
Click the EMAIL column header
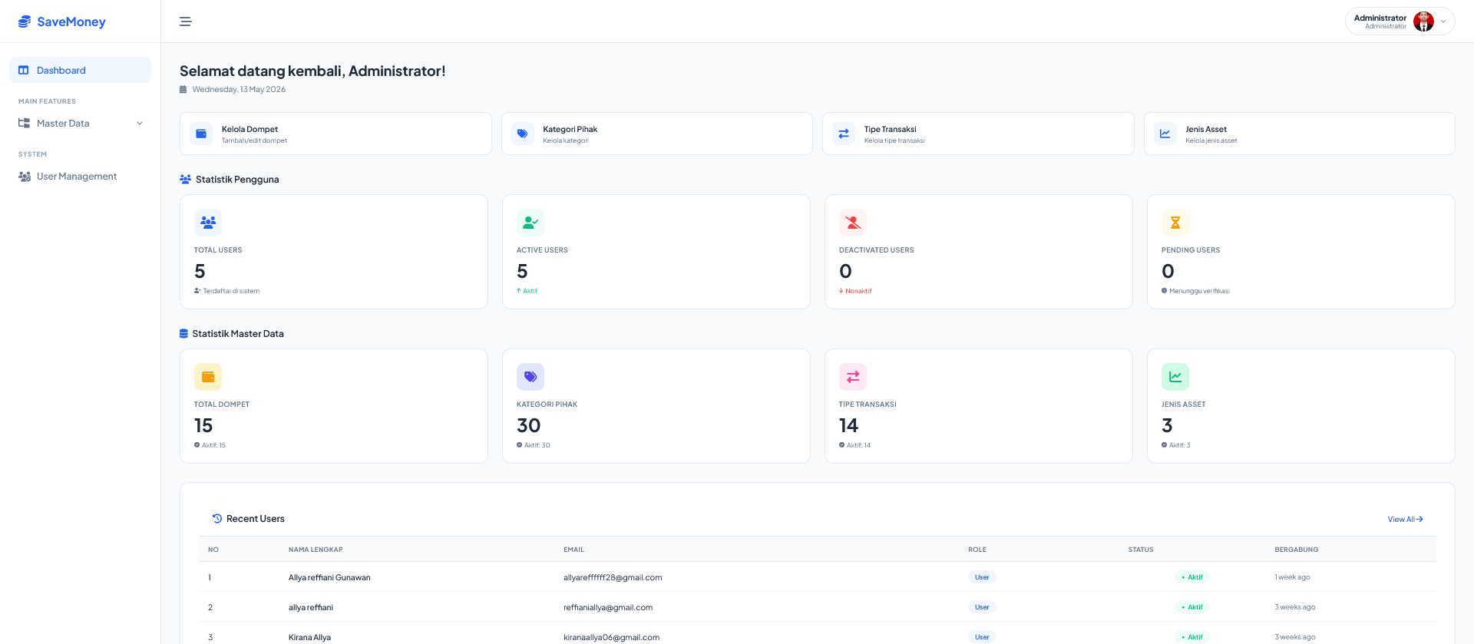pos(573,550)
